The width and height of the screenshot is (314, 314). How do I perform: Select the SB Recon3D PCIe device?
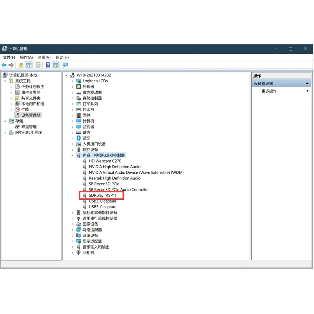point(104,184)
